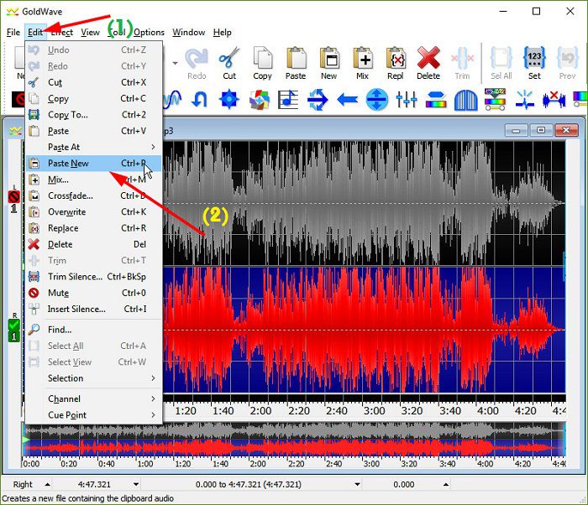The width and height of the screenshot is (588, 505).
Task: Click the red right channel waveform
Action: pyautogui.click(x=364, y=330)
